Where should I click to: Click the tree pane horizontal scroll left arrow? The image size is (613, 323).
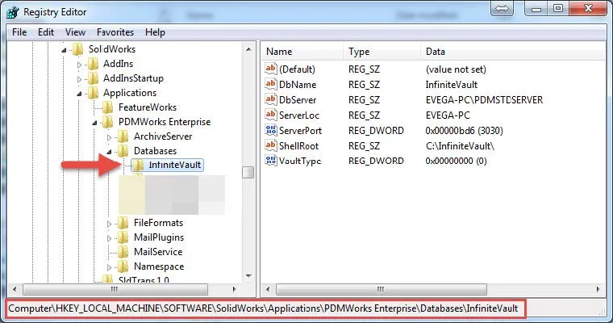tap(15, 289)
